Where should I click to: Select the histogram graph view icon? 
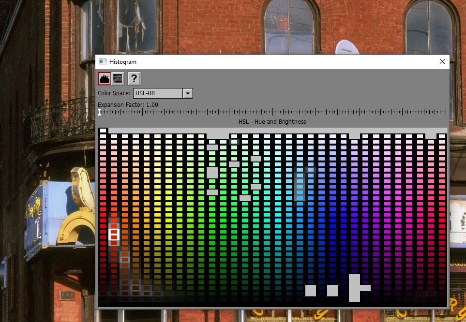click(x=104, y=78)
